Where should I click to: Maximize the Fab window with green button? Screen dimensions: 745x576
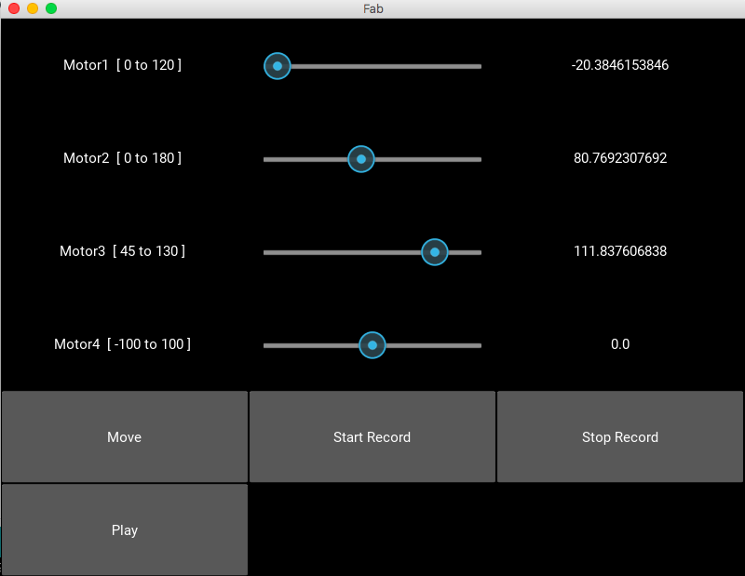click(51, 8)
